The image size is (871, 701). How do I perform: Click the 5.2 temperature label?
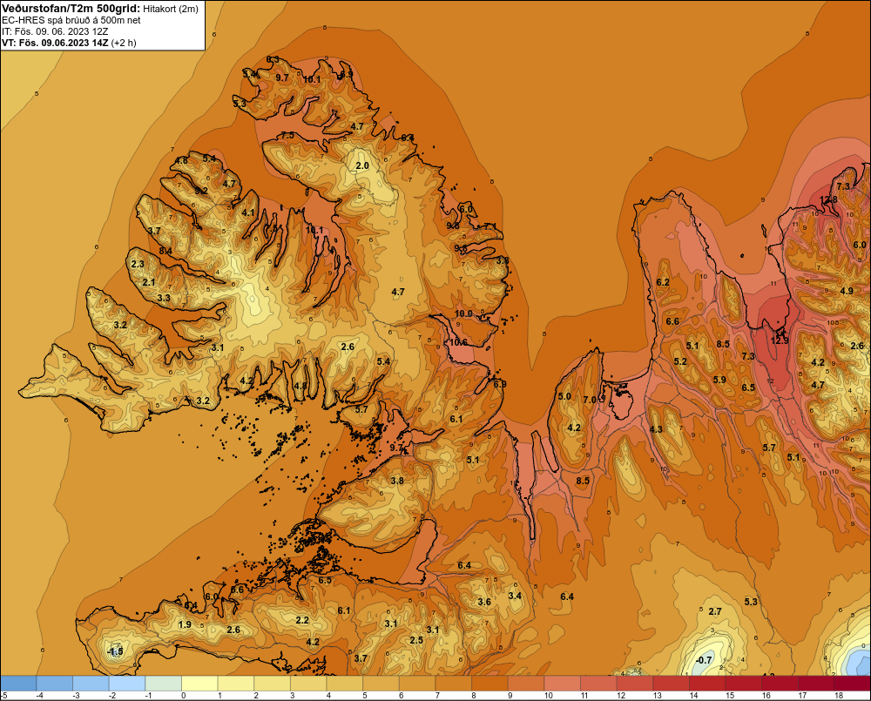coord(680,361)
